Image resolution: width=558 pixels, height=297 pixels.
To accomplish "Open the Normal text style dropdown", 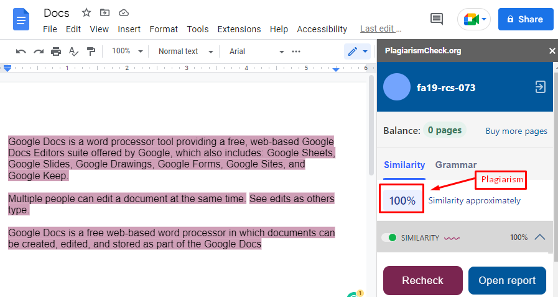I will [x=185, y=51].
